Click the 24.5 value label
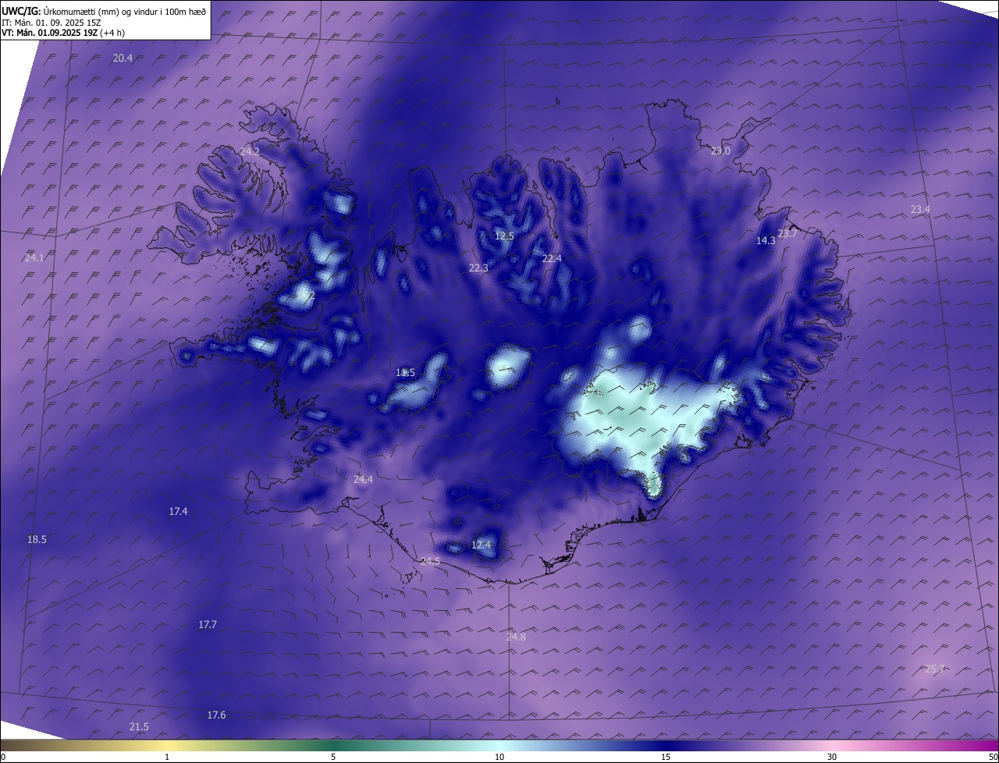The height and width of the screenshot is (763, 999). (x=430, y=562)
